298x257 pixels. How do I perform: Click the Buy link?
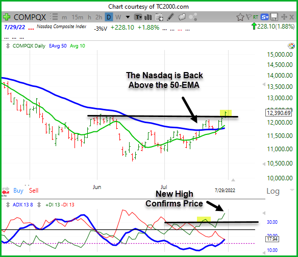[x=18, y=191]
